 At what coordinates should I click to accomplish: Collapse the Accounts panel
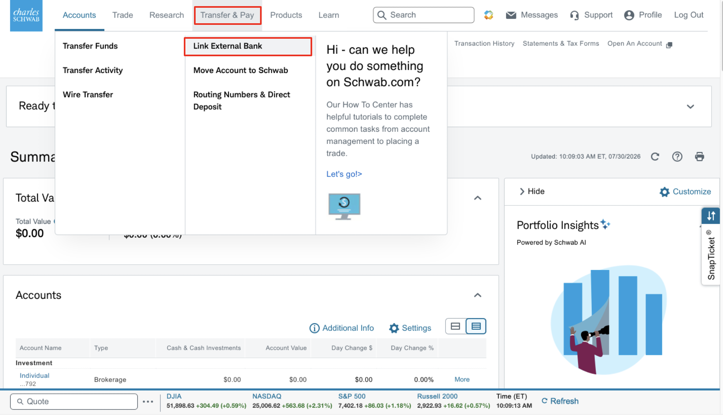[478, 295]
